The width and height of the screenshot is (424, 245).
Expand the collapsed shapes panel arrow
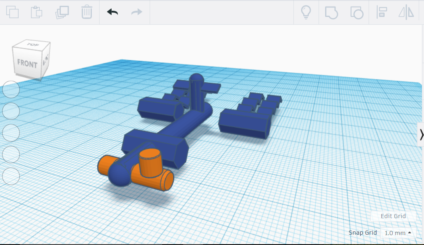click(x=421, y=135)
